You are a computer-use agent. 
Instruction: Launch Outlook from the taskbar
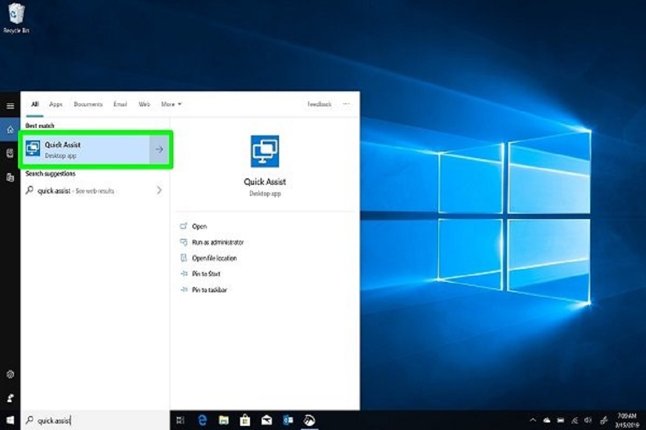click(288, 420)
